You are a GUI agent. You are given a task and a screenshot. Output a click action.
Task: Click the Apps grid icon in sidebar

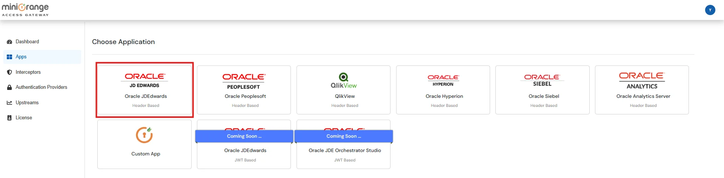9,57
